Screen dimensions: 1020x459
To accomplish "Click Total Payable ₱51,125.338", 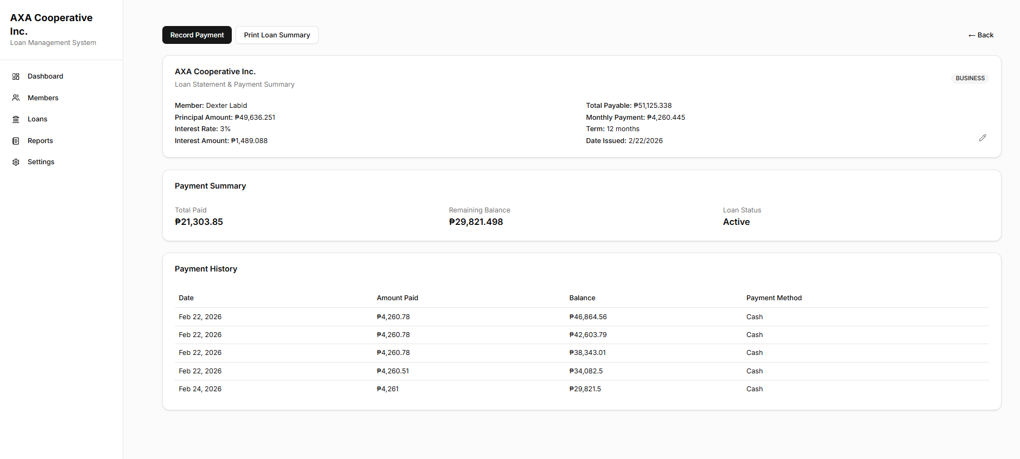I will 629,106.
